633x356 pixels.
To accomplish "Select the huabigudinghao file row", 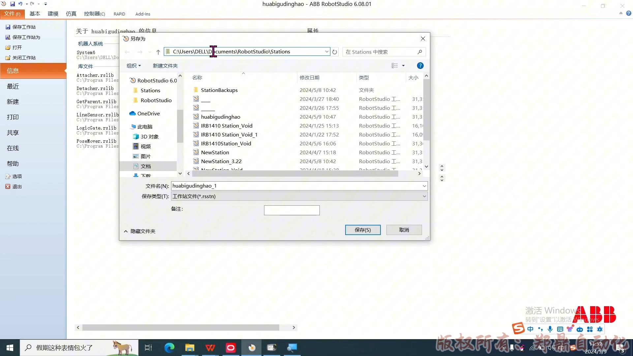I will 307,117.
